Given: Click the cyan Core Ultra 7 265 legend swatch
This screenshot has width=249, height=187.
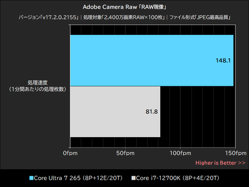Looking at the screenshot, I should [31, 178].
